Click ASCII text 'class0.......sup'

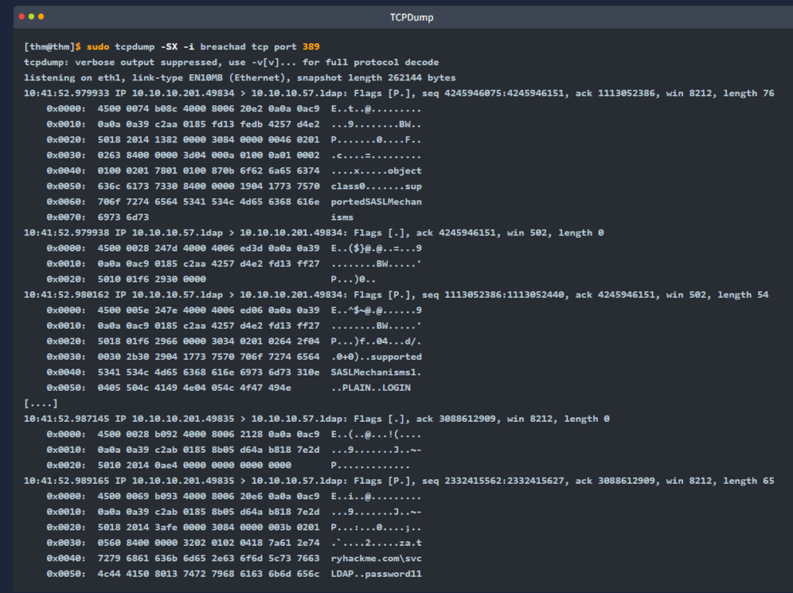coord(376,186)
